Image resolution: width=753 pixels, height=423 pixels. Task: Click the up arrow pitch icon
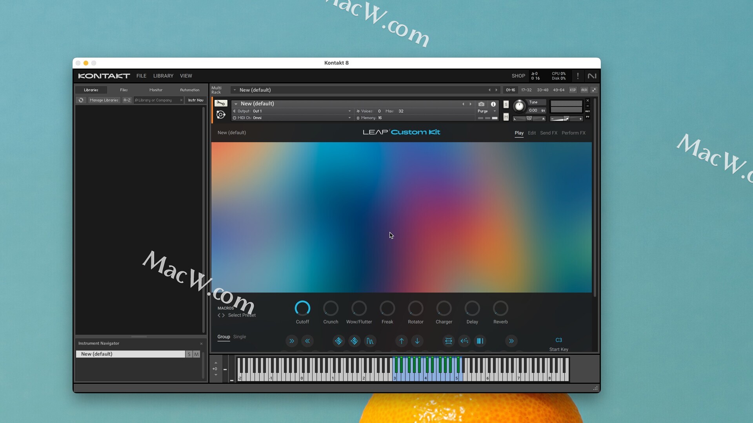coord(402,341)
